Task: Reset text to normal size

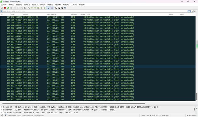Action: click(62, 8)
